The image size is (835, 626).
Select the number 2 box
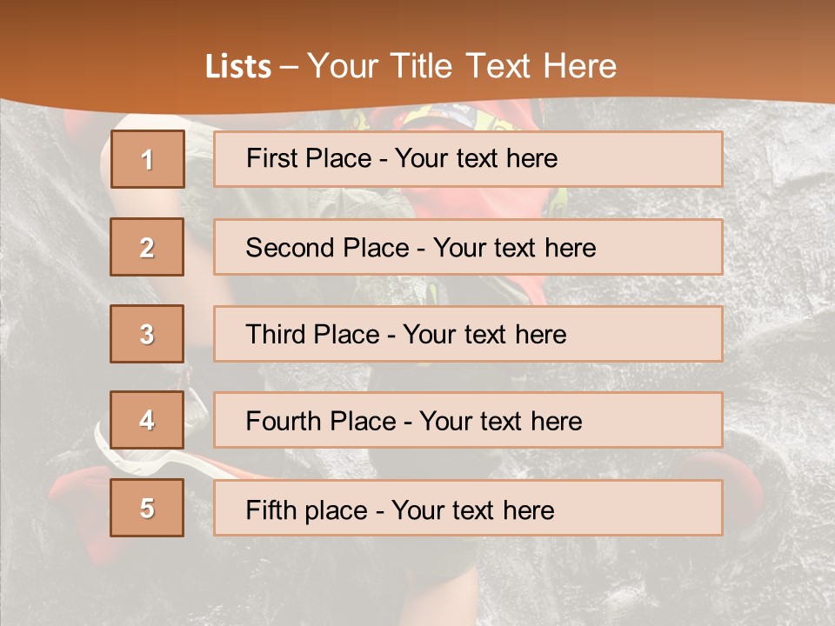coord(147,247)
